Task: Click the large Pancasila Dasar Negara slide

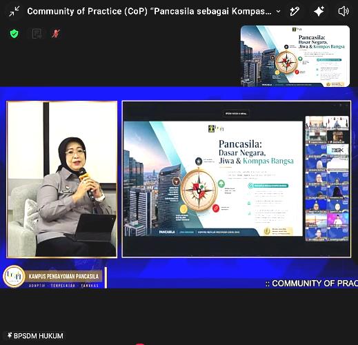Action: click(213, 179)
